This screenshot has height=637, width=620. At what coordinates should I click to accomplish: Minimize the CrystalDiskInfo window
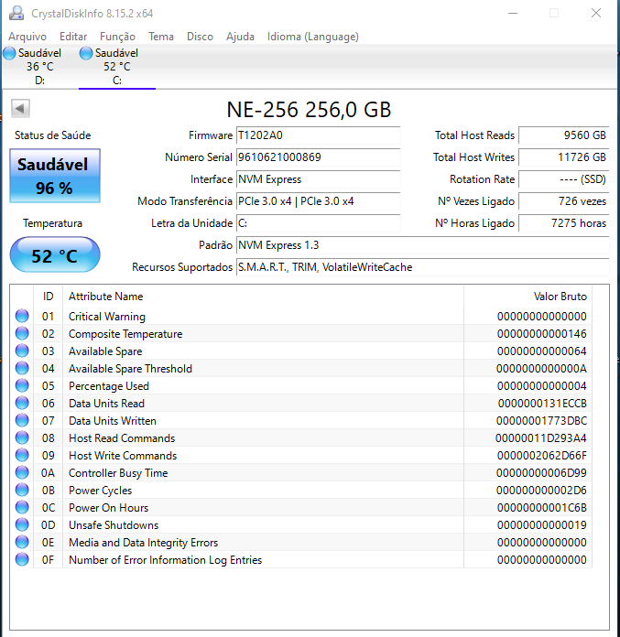pyautogui.click(x=513, y=13)
